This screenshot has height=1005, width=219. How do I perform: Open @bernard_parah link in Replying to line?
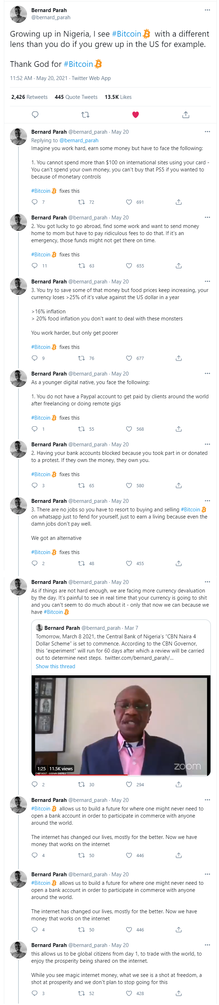(x=79, y=140)
